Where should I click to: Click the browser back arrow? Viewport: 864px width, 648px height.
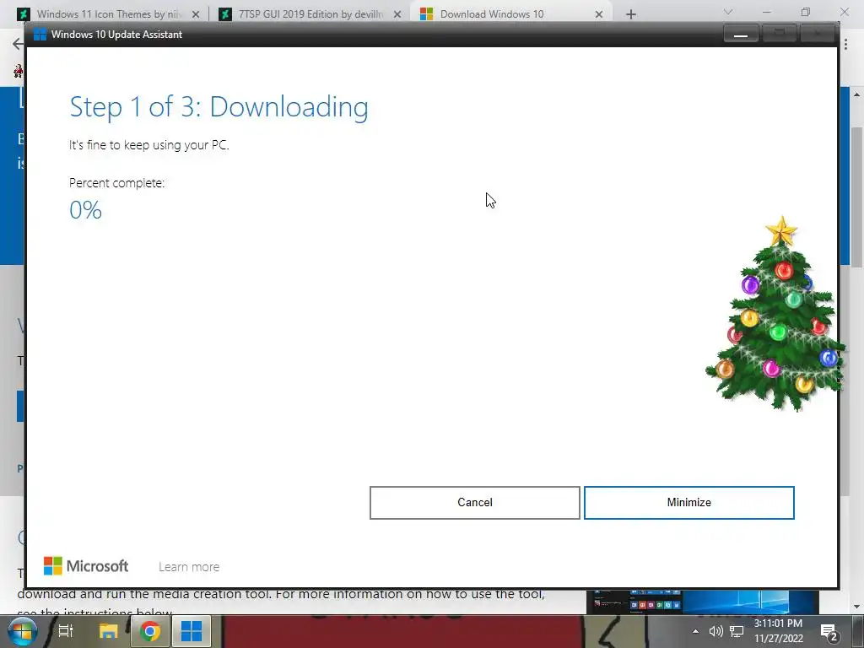[18, 44]
